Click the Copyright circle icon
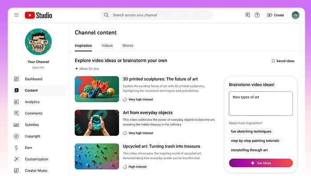The image size is (311, 176). click(16, 136)
